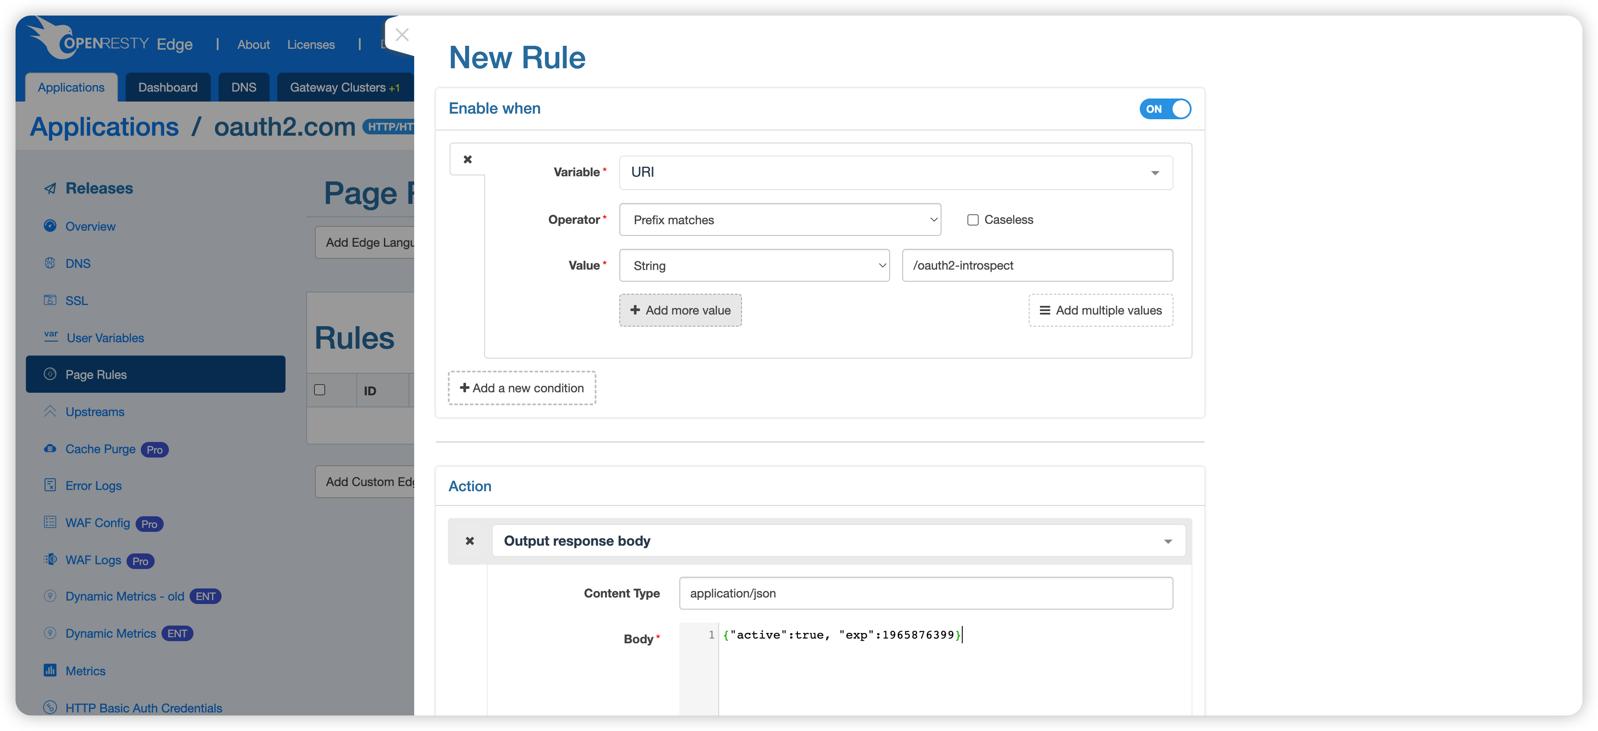Click the Page Rules compass icon
This screenshot has width=1598, height=731.
[50, 374]
